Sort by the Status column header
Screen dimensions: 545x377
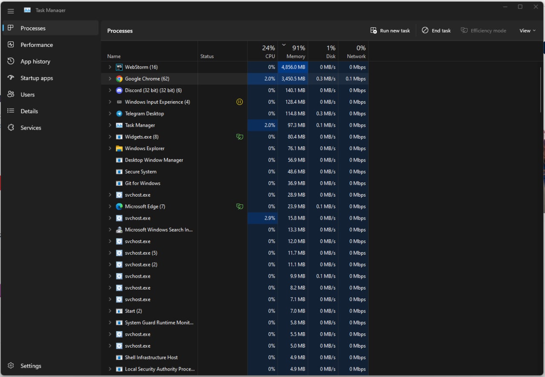(223, 51)
